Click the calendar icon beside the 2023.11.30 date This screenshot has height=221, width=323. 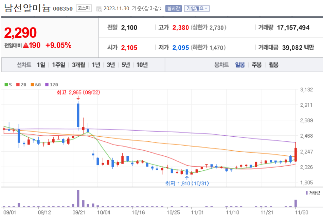pos(99,9)
